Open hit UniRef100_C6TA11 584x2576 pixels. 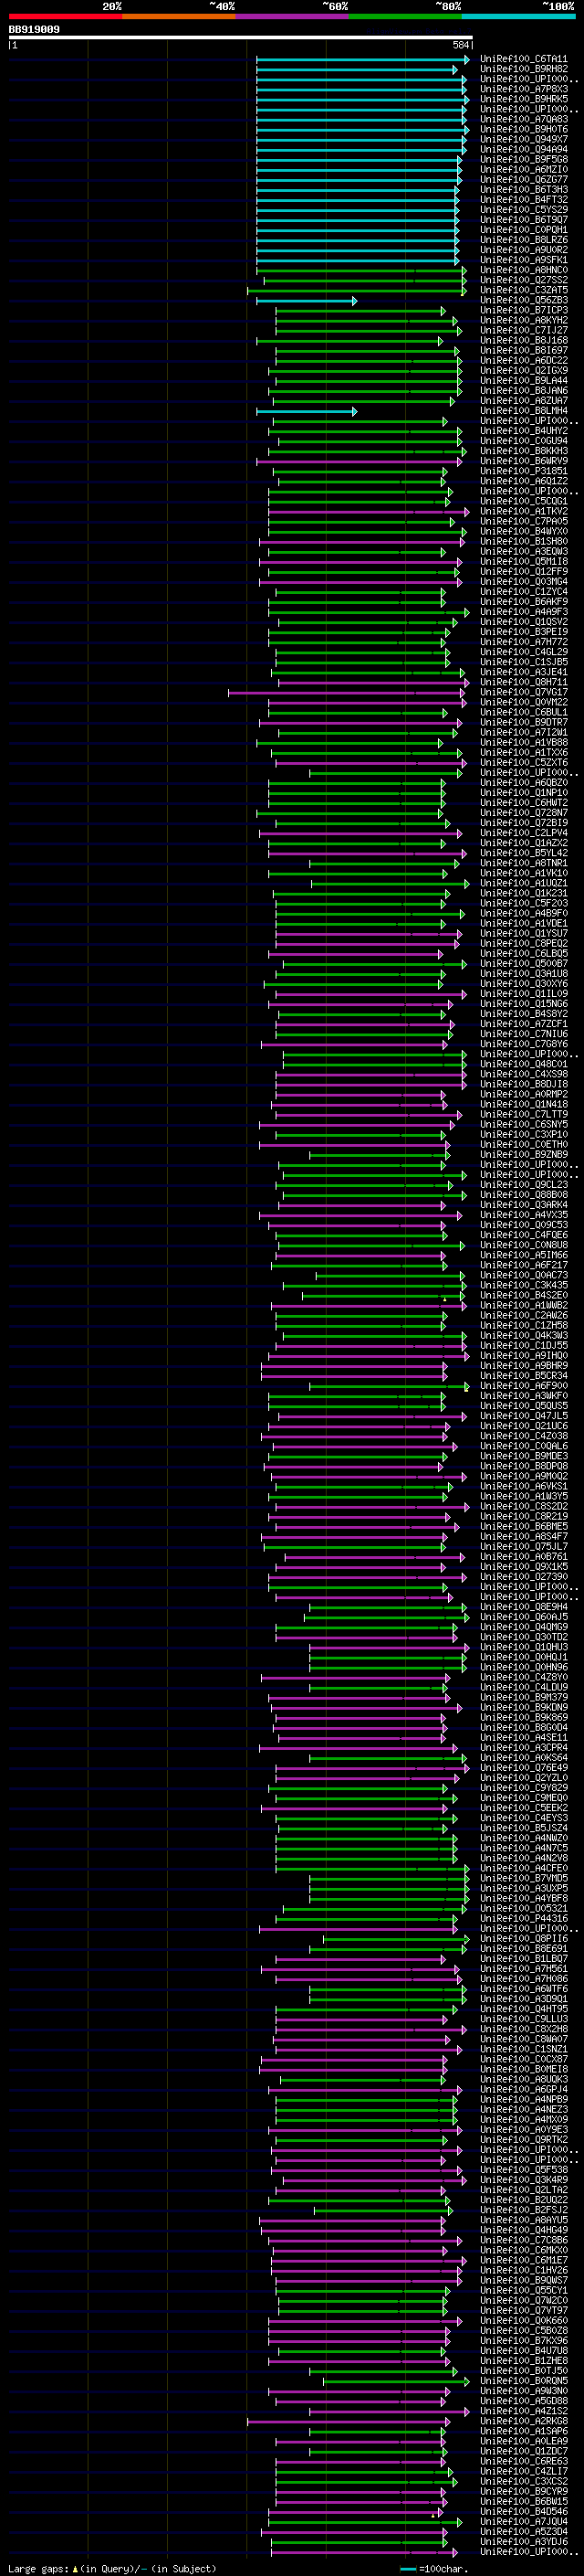tap(523, 59)
